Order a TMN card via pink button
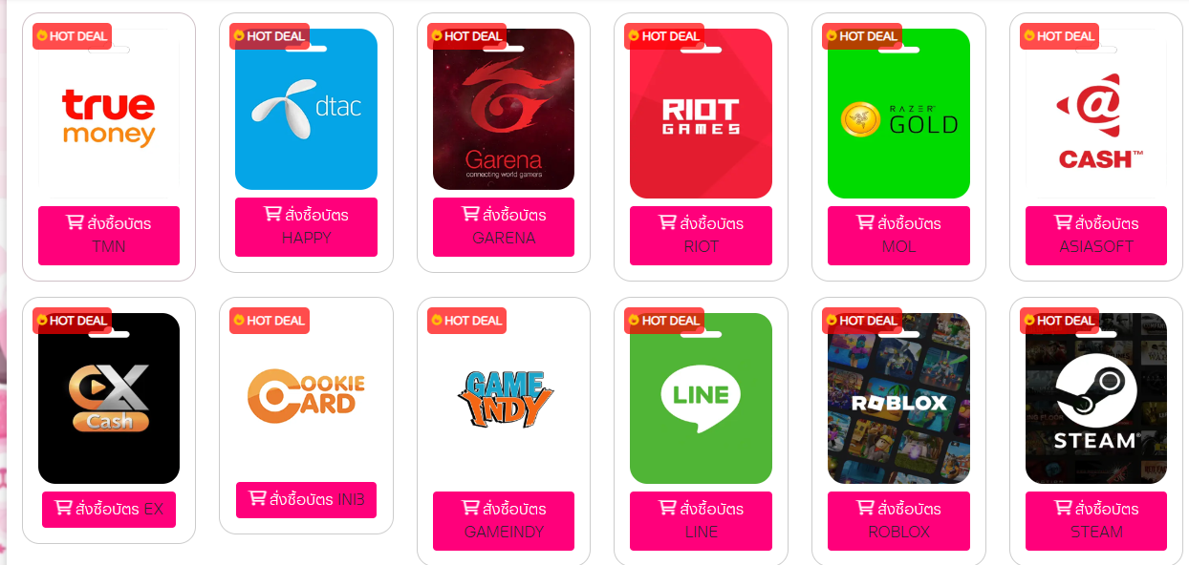The image size is (1189, 565). coord(109,235)
